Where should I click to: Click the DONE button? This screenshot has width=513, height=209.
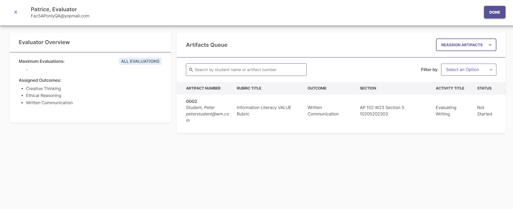[494, 12]
